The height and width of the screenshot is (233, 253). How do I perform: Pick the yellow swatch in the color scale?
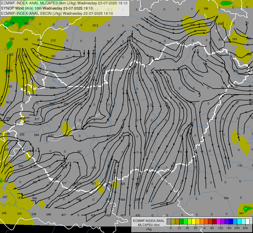194,222
